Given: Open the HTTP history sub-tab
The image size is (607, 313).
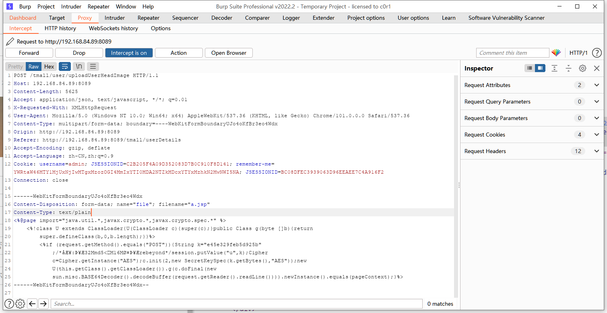Looking at the screenshot, I should point(60,28).
